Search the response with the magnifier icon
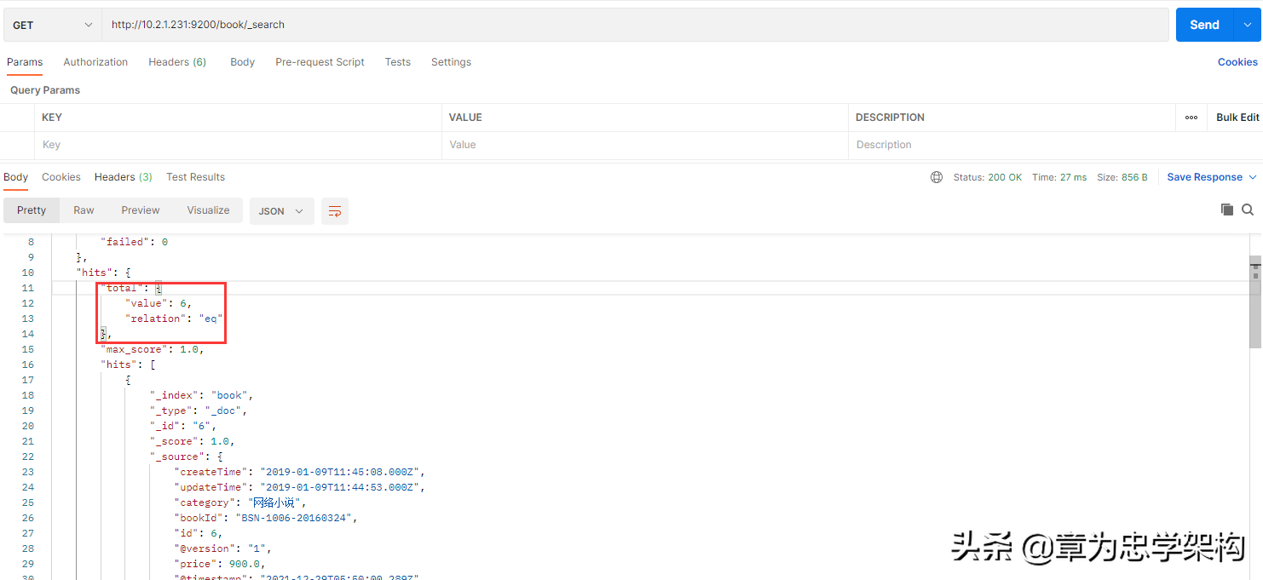The height and width of the screenshot is (580, 1263). pos(1248,210)
